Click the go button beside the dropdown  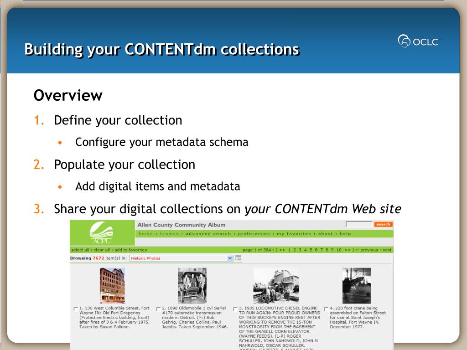(x=238, y=258)
